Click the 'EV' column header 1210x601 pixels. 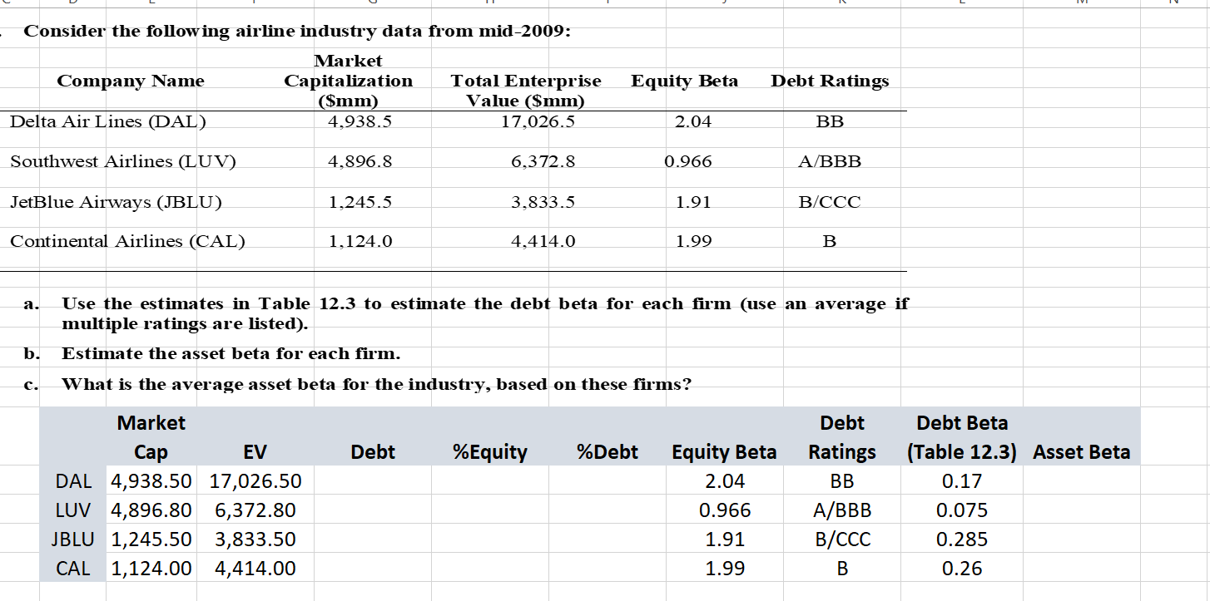(x=255, y=452)
